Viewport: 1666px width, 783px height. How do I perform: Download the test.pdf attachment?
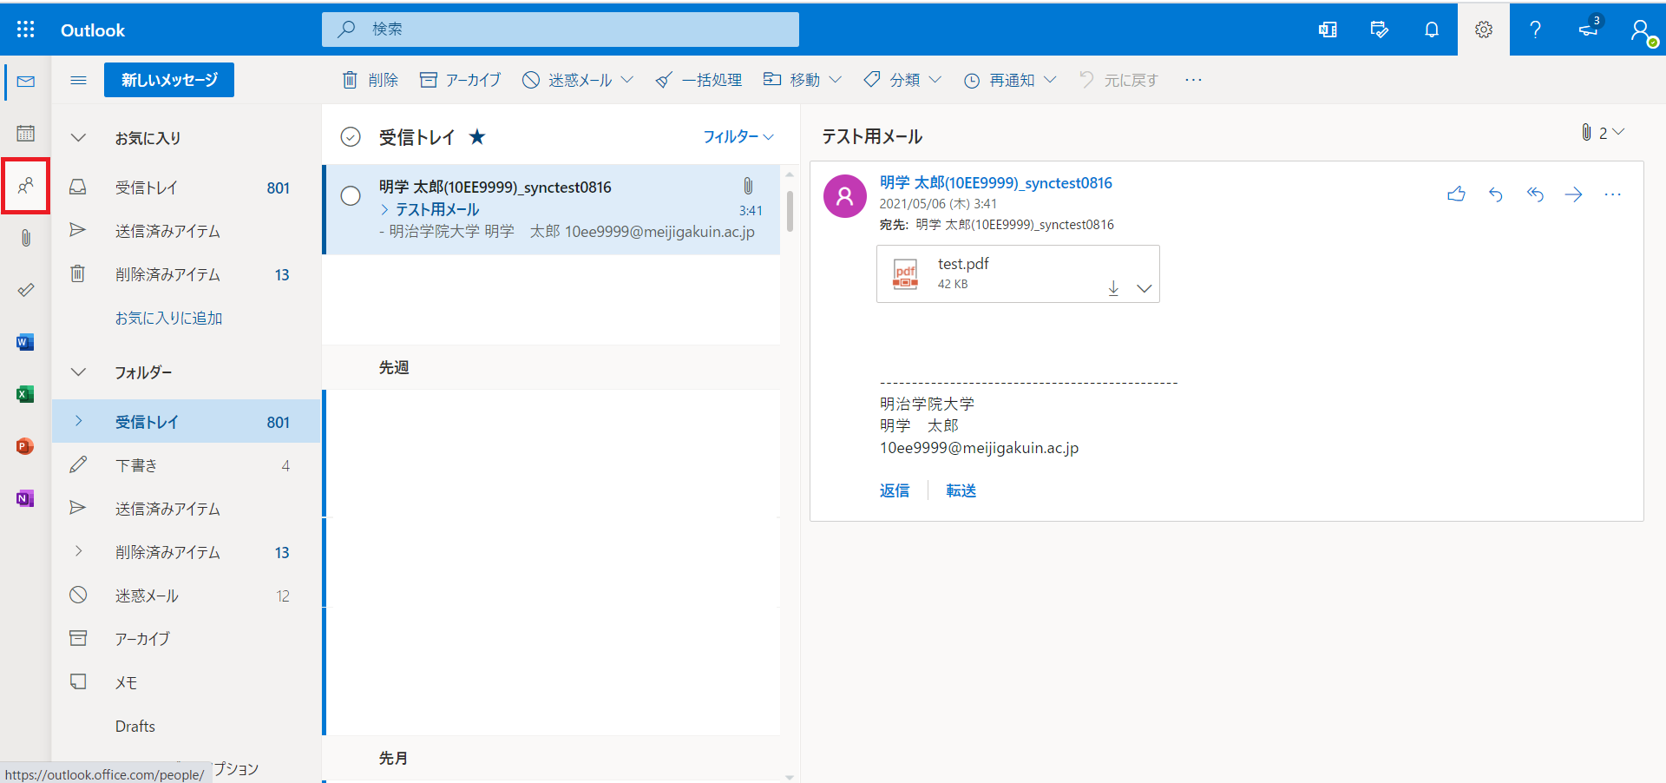pyautogui.click(x=1113, y=288)
